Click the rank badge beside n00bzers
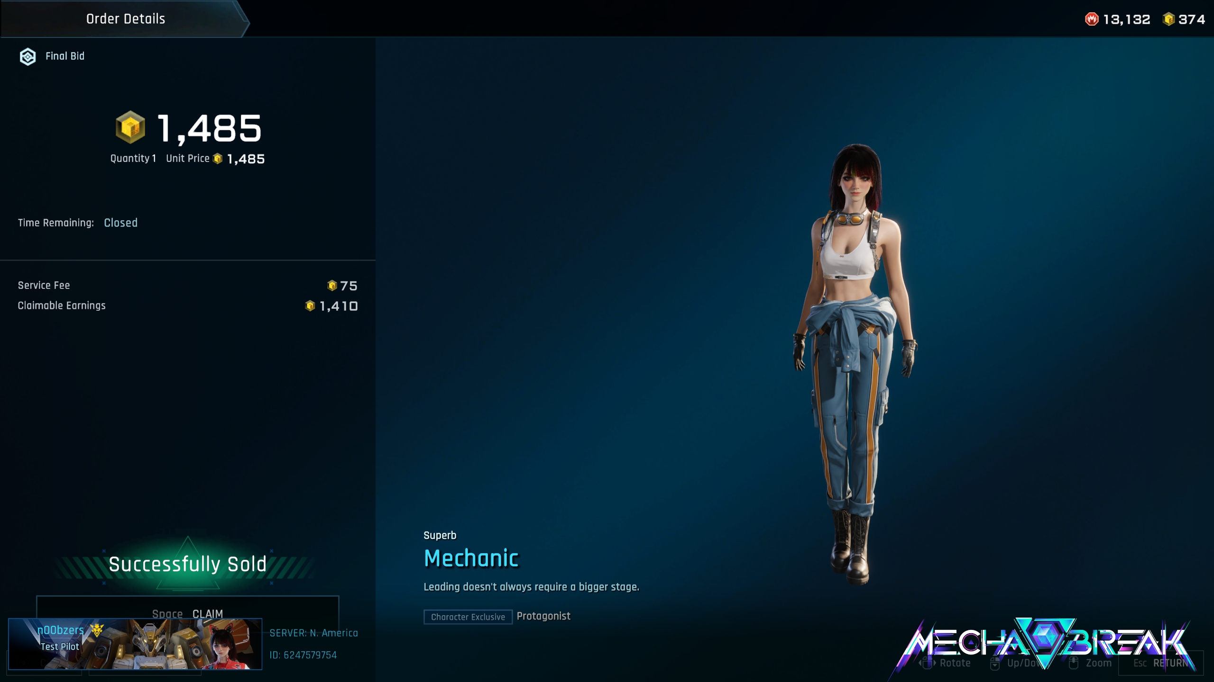This screenshot has width=1214, height=682. [x=97, y=630]
